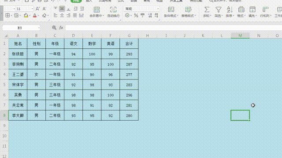Center text horizontally
Screen dimensions: 282x158
tap(62, 16)
